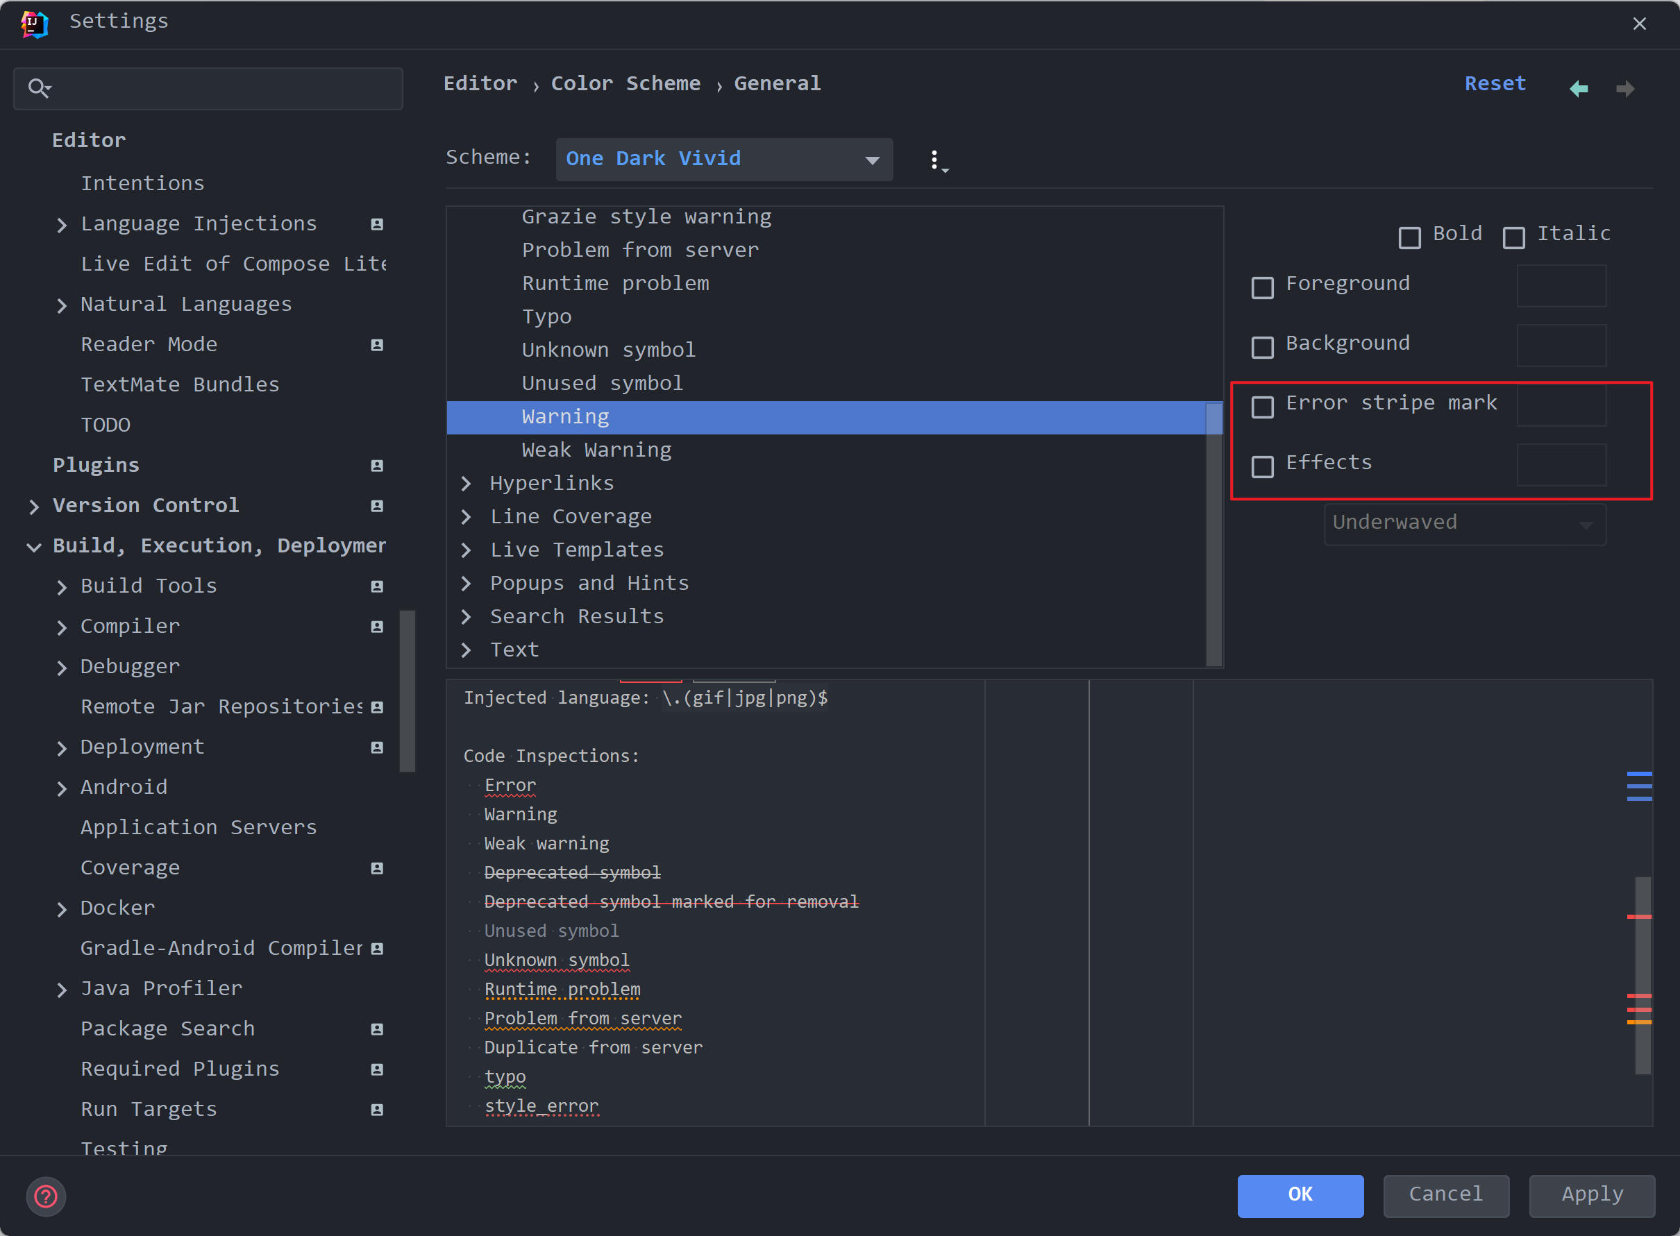Click the back navigation arrow icon
Screen dimensions: 1680x1236
coord(1578,89)
